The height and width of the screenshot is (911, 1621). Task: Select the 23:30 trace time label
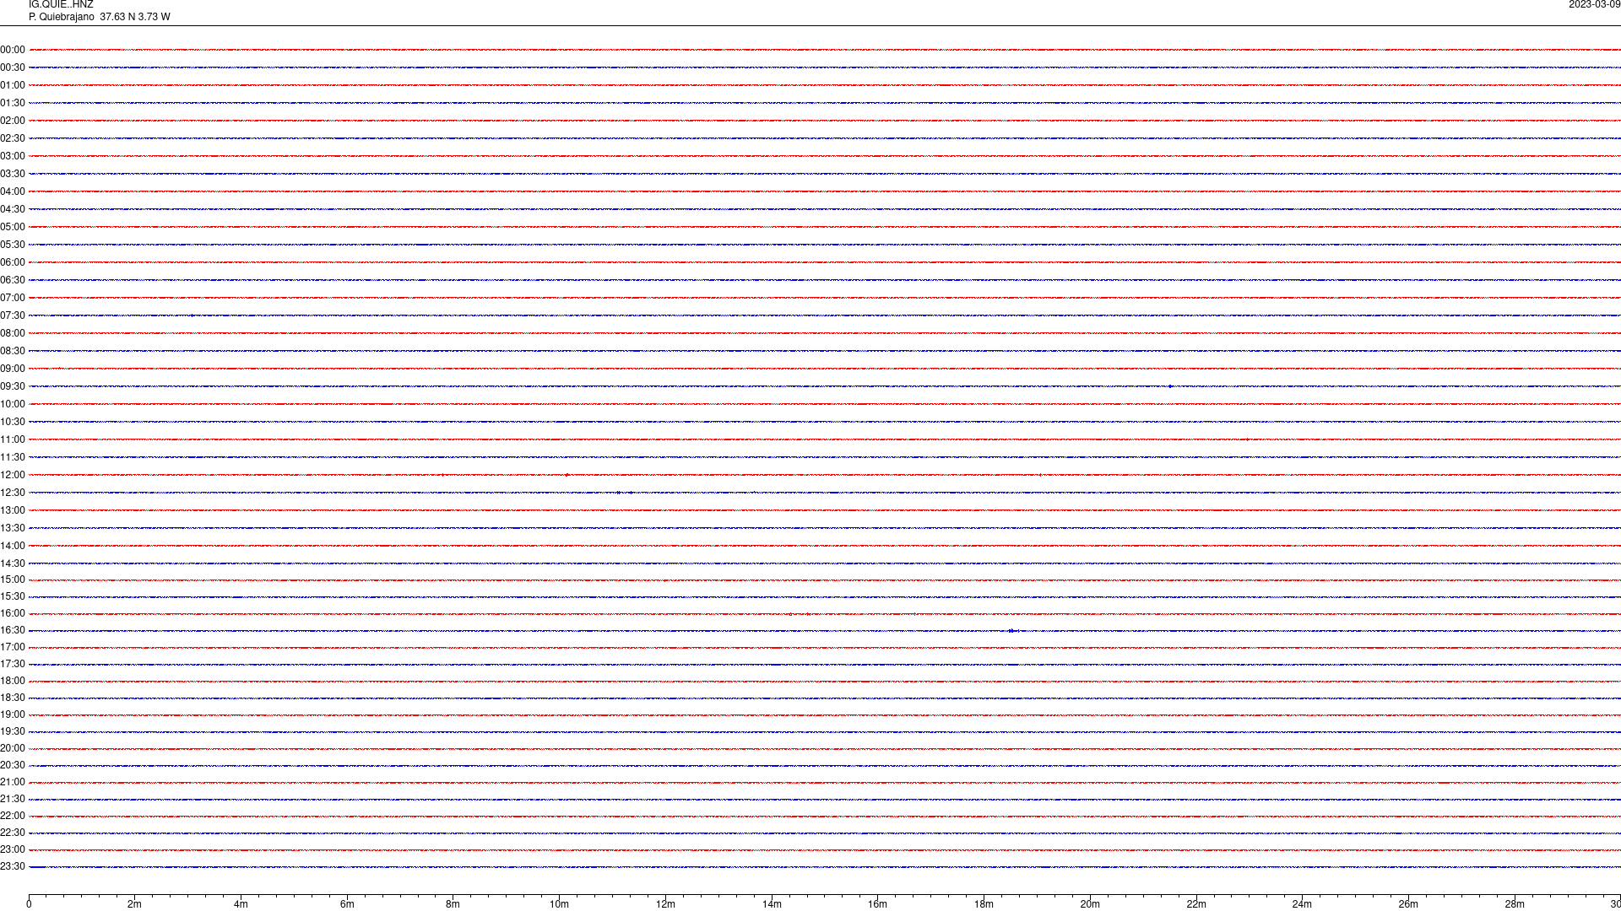(13, 866)
